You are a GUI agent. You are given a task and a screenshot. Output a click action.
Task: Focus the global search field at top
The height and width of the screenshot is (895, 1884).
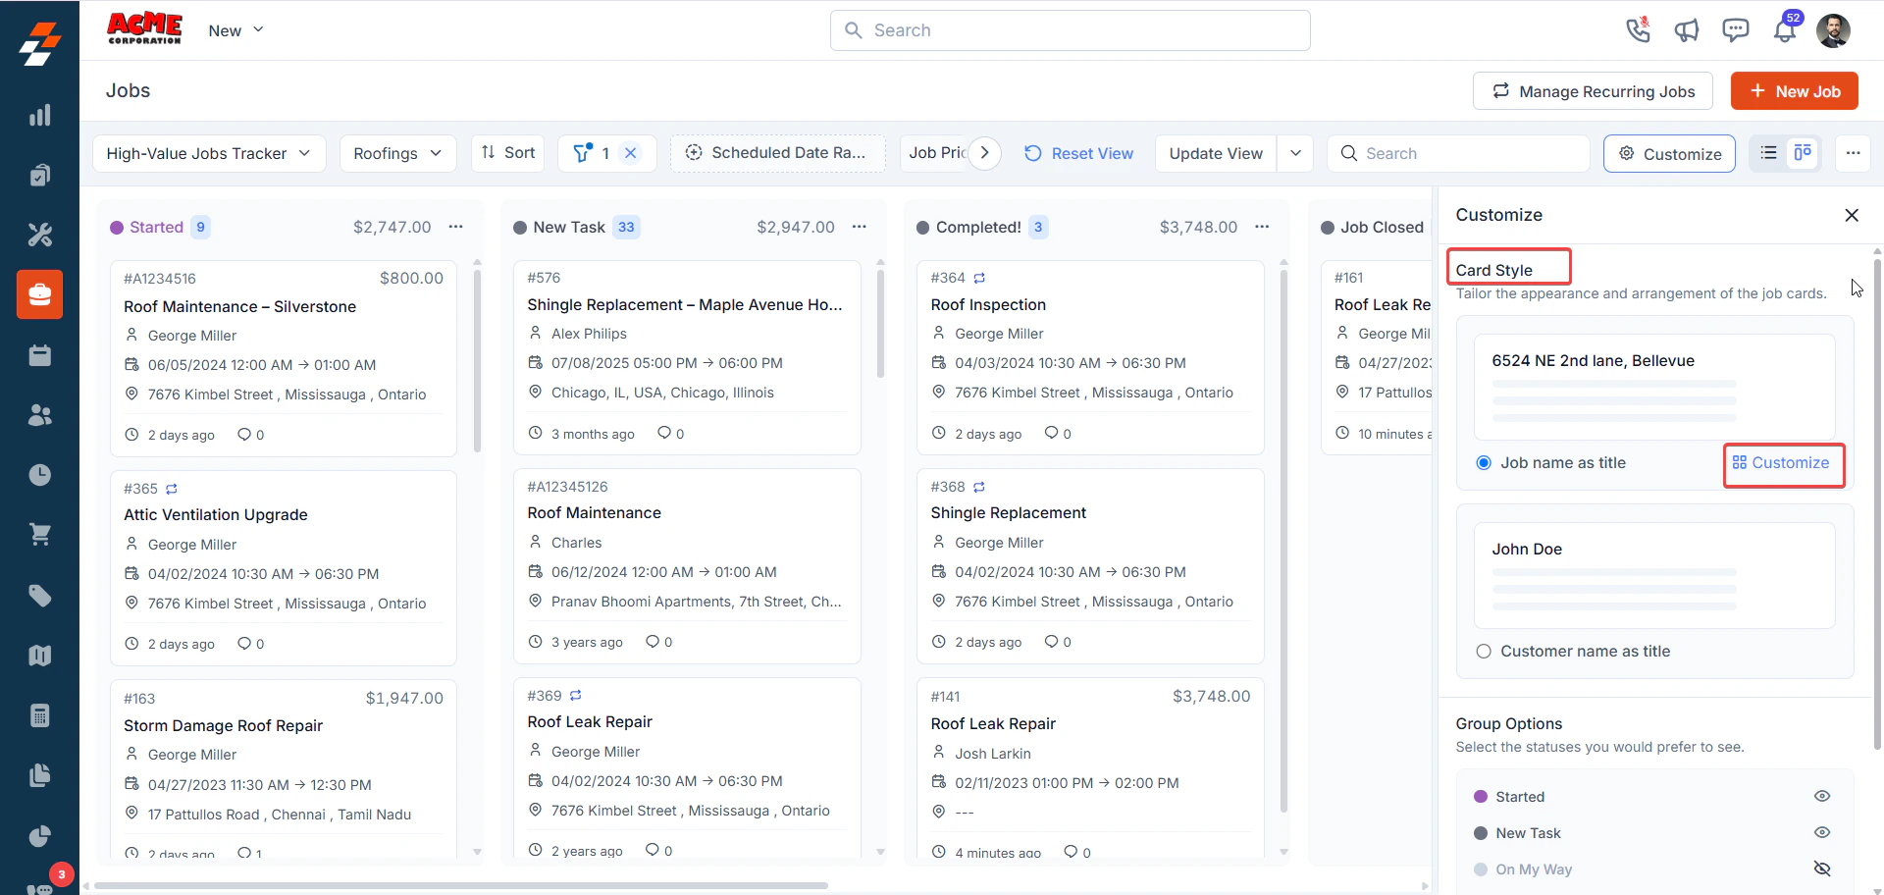point(1071,30)
